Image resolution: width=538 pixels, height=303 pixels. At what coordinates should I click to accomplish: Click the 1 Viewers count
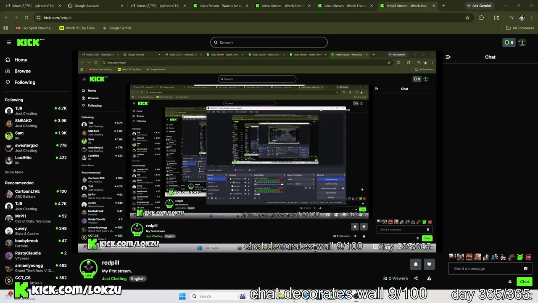point(396,278)
